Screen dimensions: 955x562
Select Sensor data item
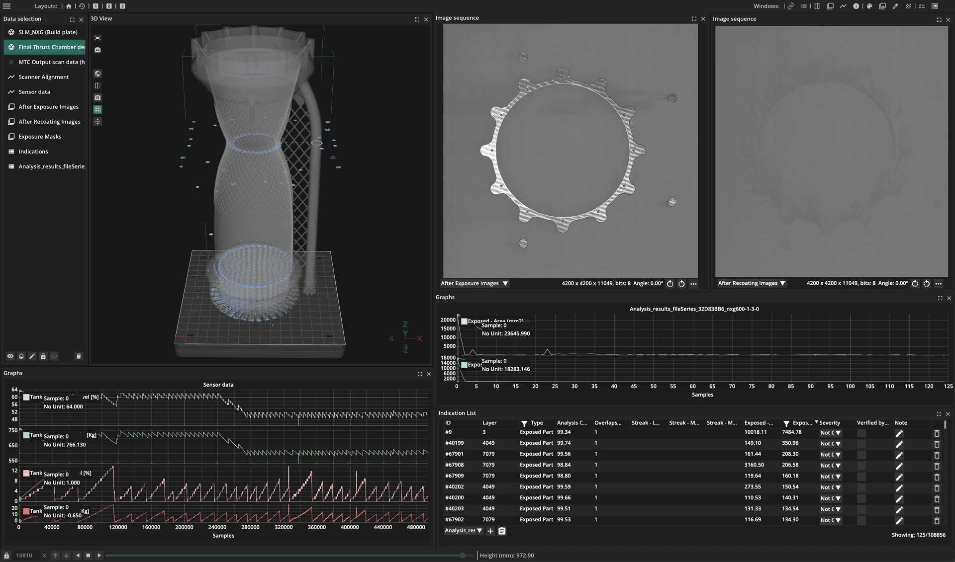pos(34,92)
